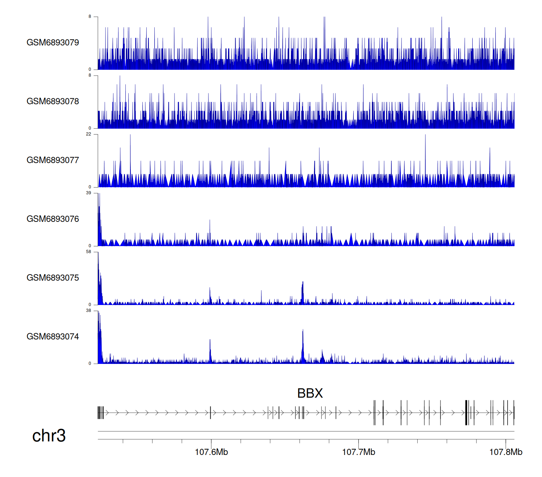Click the y-axis maximum value 22
Viewport: 542px width, 477px height.
[89, 134]
